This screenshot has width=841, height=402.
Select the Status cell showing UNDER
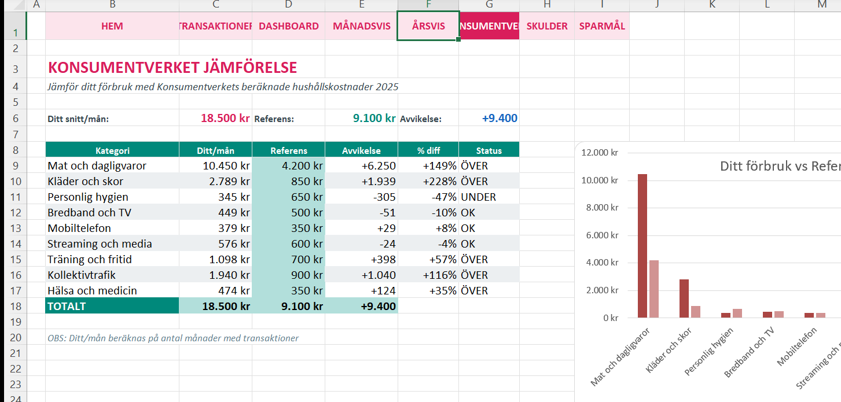click(x=489, y=197)
